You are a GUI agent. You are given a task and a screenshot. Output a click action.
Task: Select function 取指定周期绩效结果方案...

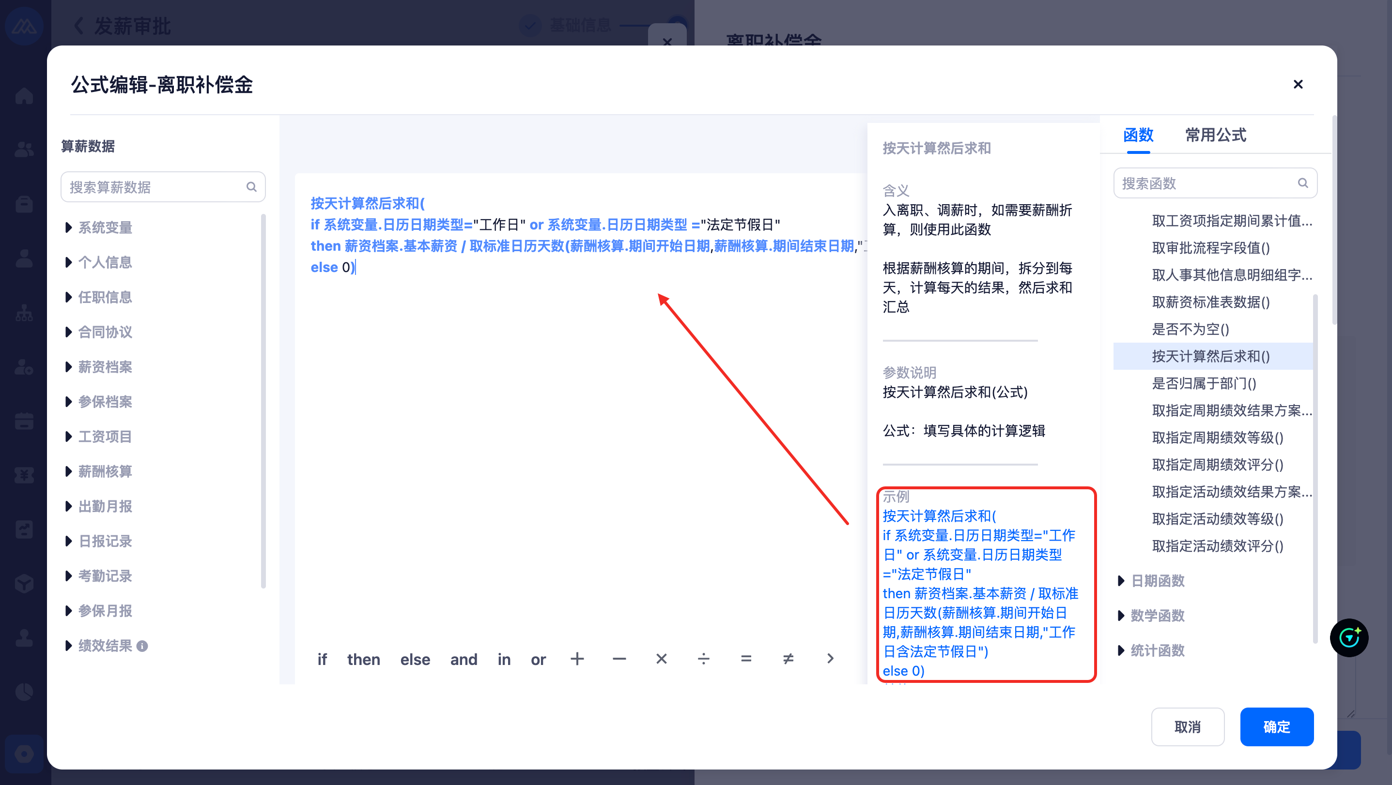click(x=1232, y=410)
